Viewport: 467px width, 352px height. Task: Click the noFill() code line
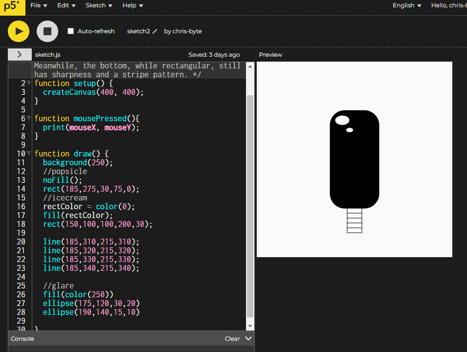pos(62,180)
